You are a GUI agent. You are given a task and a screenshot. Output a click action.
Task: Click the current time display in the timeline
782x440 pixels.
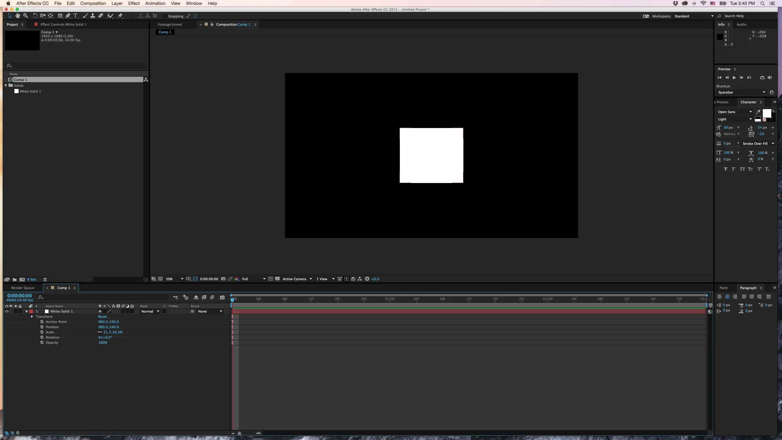[x=19, y=295]
